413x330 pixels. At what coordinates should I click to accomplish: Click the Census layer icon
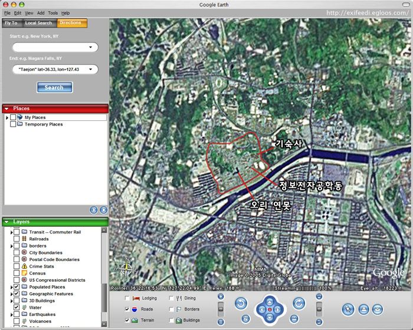(24, 273)
